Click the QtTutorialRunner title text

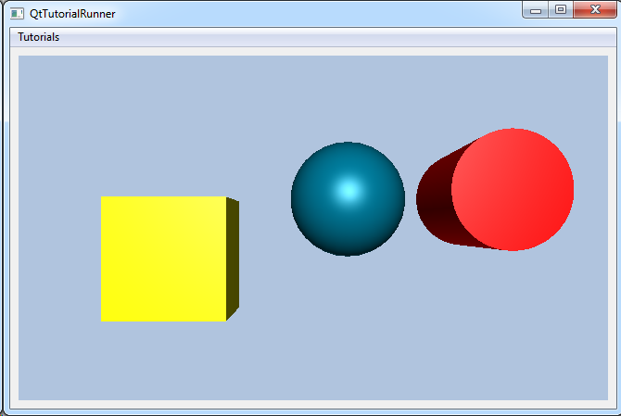coord(72,14)
